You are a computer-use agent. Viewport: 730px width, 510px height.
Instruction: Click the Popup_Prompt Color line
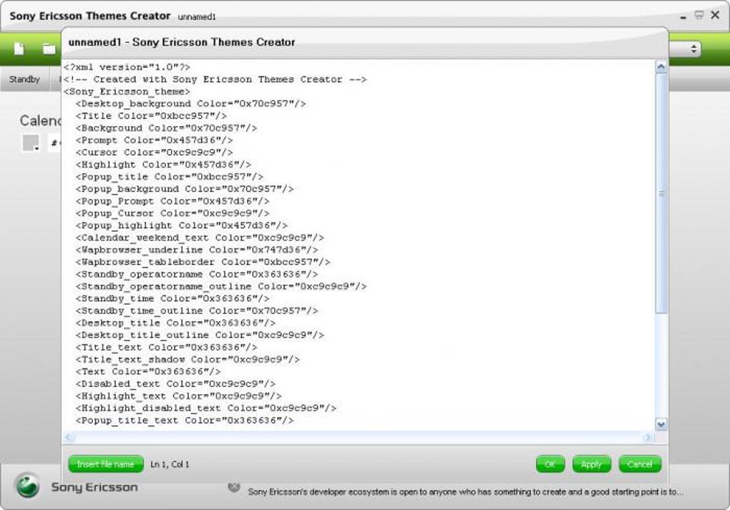(x=172, y=201)
